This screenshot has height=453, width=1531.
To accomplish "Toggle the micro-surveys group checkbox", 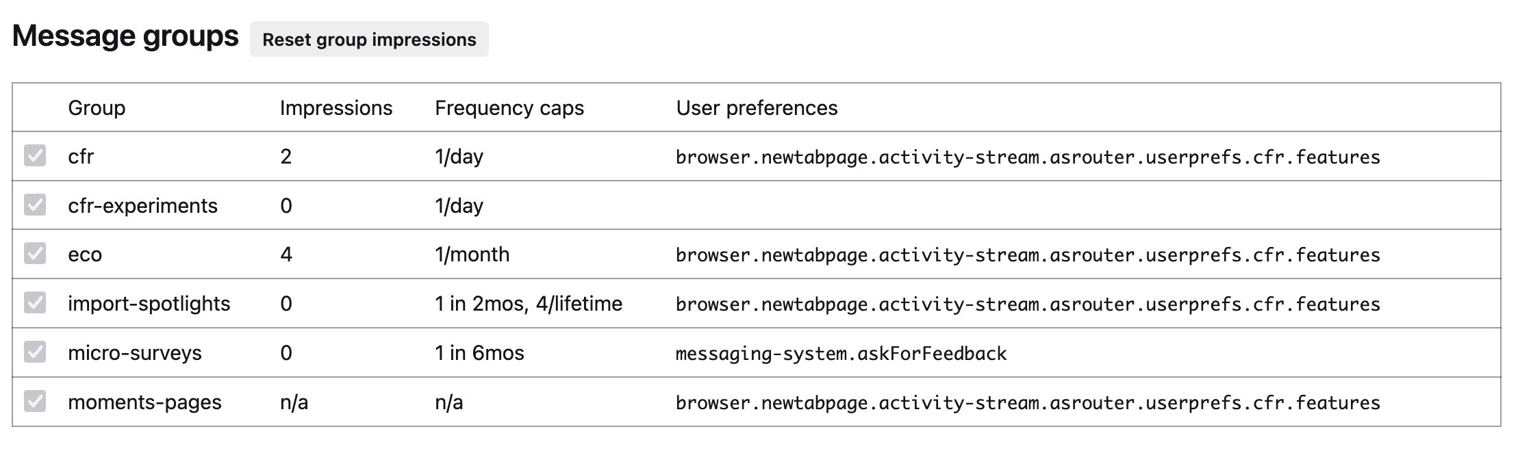I will 35,352.
